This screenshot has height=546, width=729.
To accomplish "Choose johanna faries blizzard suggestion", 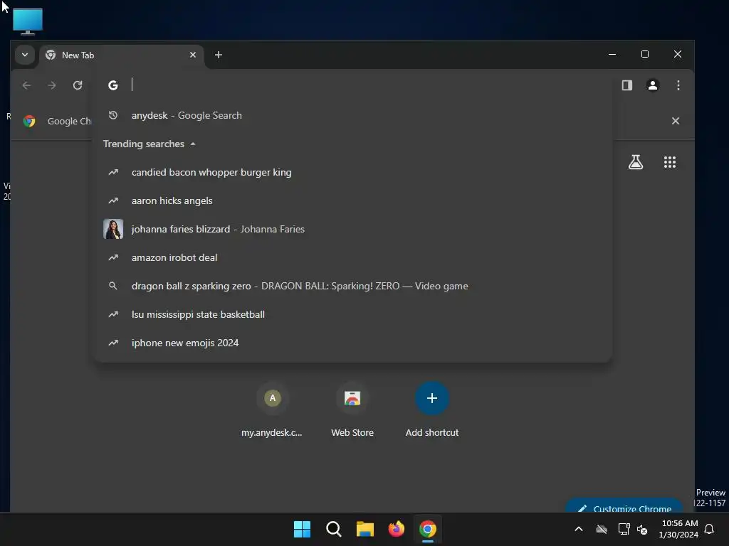I will [353, 229].
